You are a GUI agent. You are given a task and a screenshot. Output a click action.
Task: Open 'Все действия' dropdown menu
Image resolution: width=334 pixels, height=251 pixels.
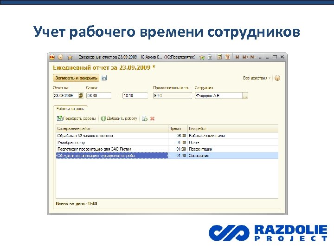[x=257, y=78]
